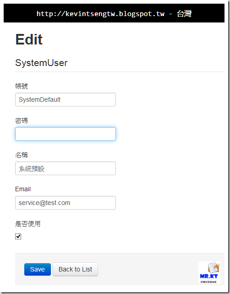The height and width of the screenshot is (294, 230).
Task: Uncheck the 是否使用 checkbox
Action: tap(18, 236)
